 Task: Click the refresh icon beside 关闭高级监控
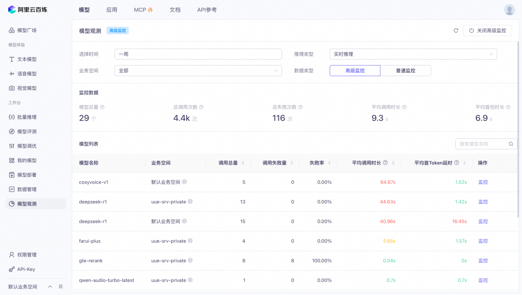pyautogui.click(x=456, y=30)
